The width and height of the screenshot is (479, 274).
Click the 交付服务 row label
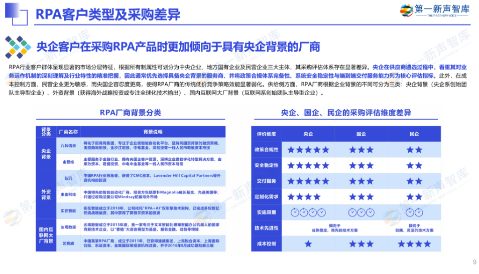coord(267,181)
